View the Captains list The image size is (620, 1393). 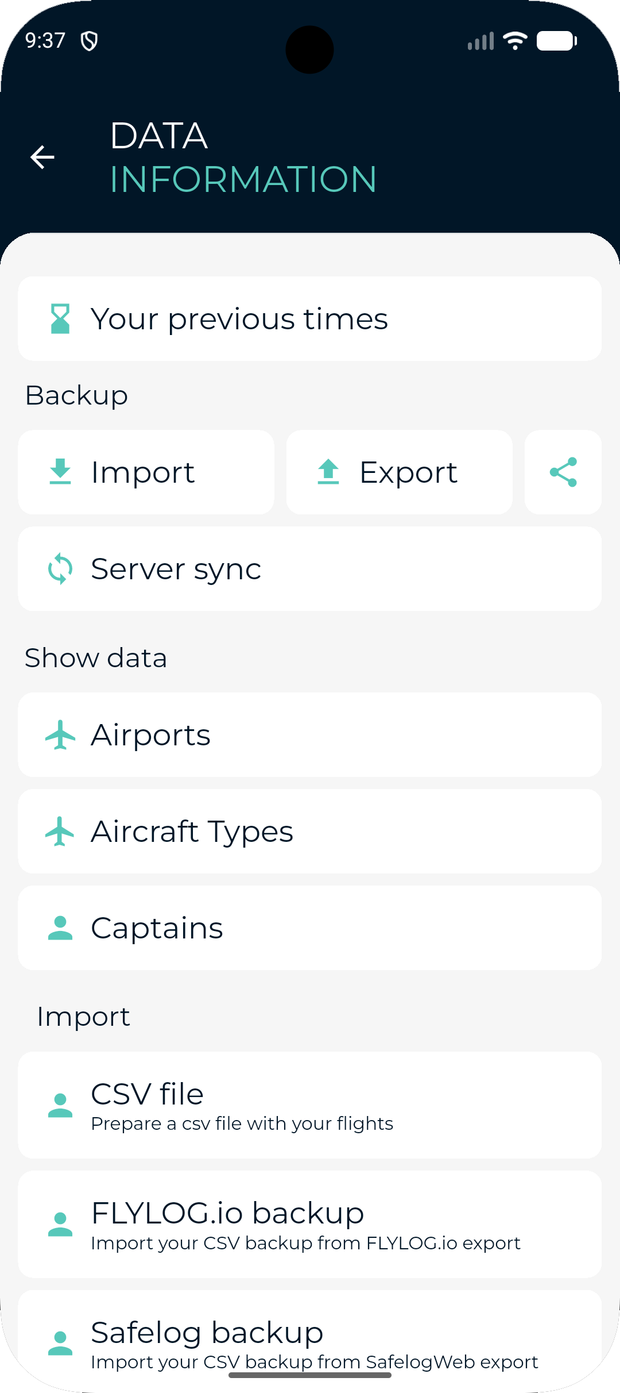(310, 928)
